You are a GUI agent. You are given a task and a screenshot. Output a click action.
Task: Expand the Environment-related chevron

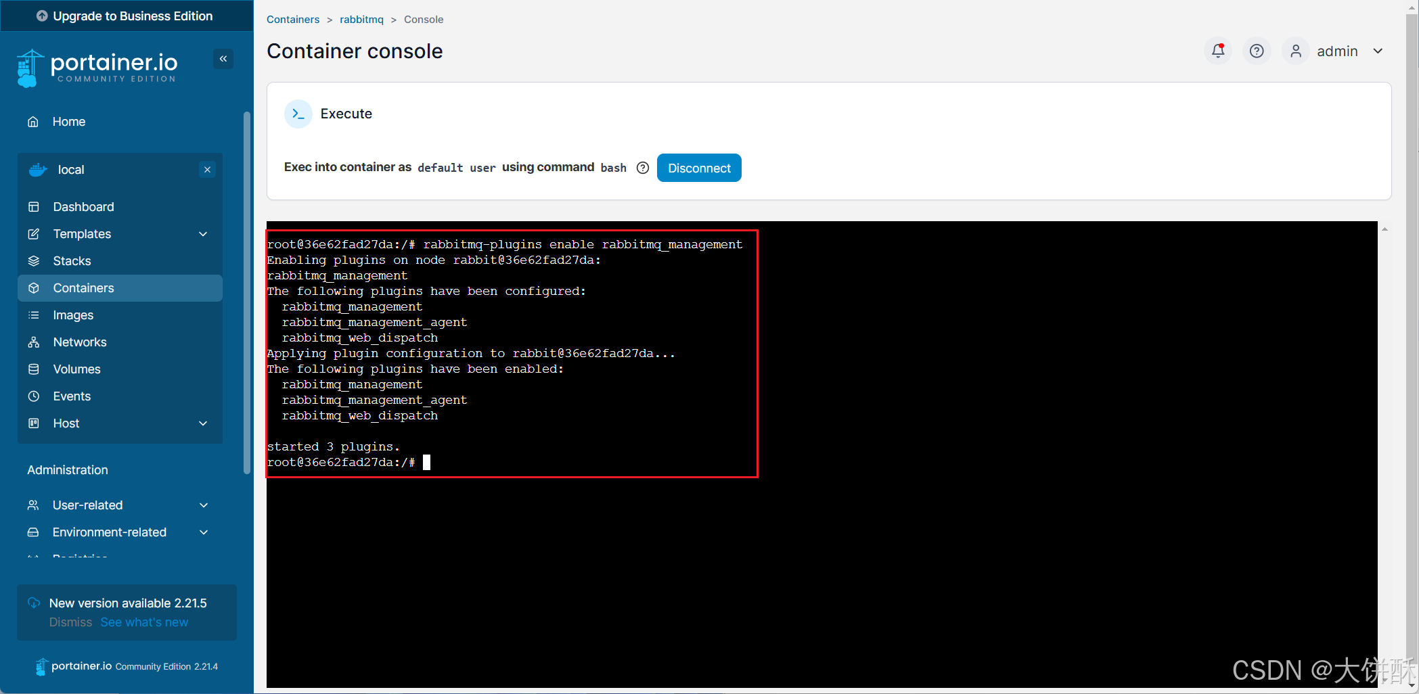point(204,532)
